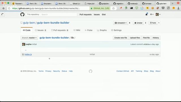Viewport: 181px width, 102px height.
Task: Click the GitHub Octocat logo in header
Action: (x=22, y=14)
